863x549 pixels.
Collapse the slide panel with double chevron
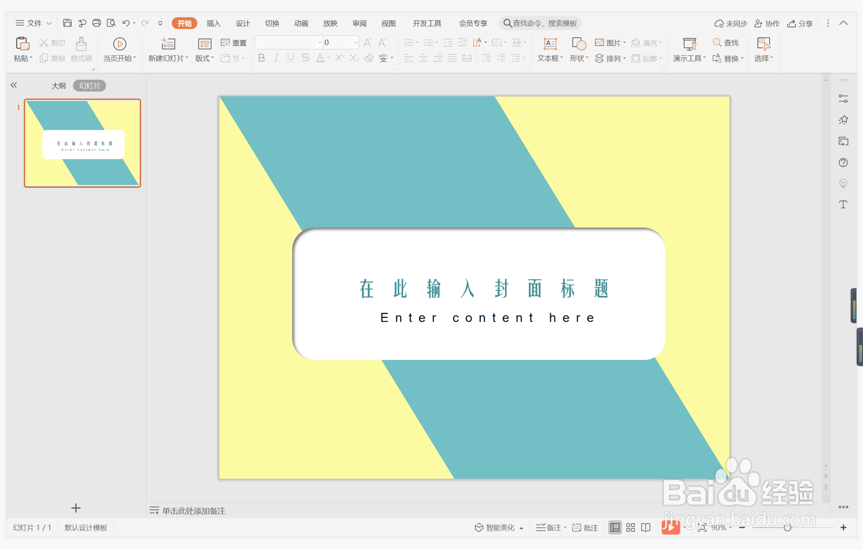click(14, 85)
